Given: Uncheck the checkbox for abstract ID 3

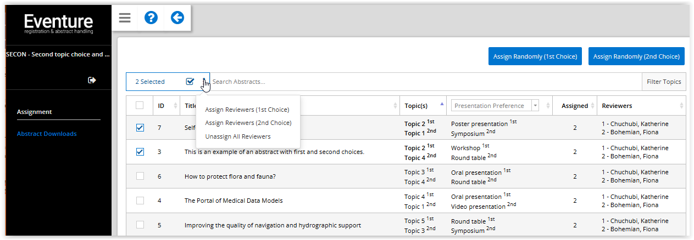Looking at the screenshot, I should tap(140, 152).
